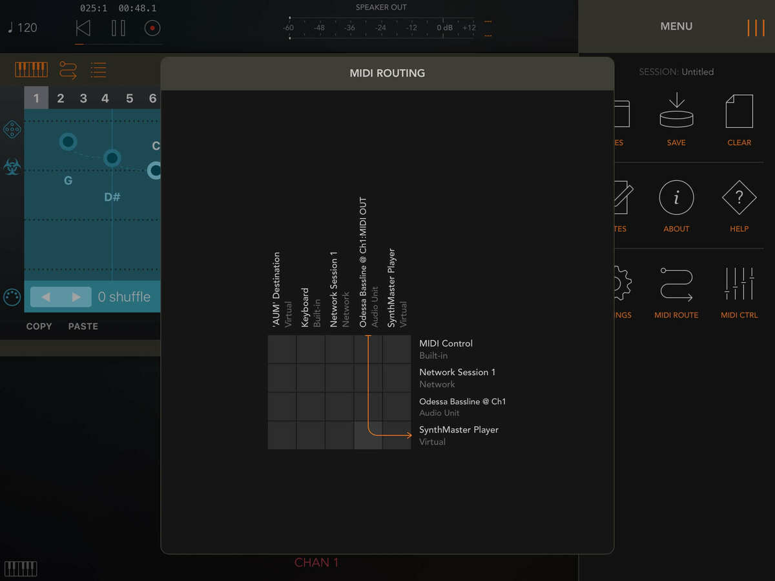Viewport: 775px width, 581px height.
Task: Select pattern step 6
Action: (x=152, y=98)
